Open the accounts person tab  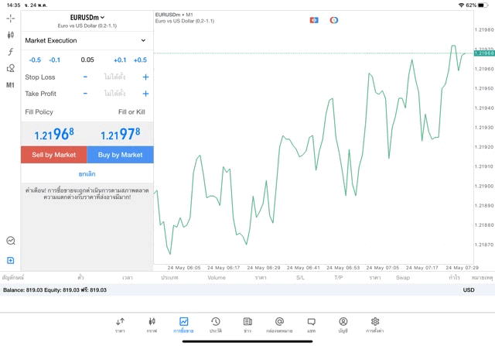pos(343,325)
